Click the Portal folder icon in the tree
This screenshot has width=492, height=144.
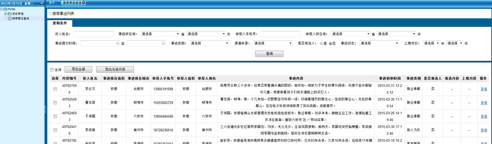point(5,9)
